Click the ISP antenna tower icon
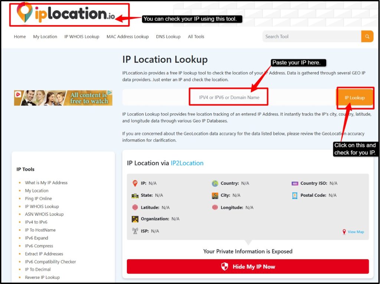Image resolution: width=380 pixels, height=284 pixels. (135, 231)
